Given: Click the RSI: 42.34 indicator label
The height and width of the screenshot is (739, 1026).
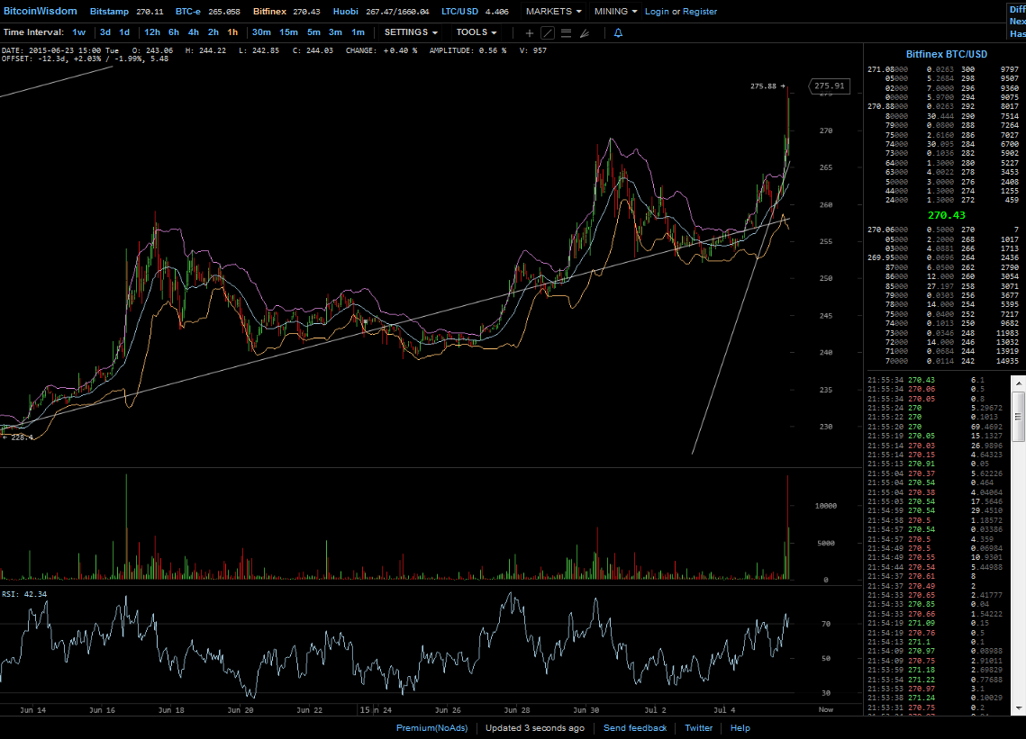Looking at the screenshot, I should (24, 594).
